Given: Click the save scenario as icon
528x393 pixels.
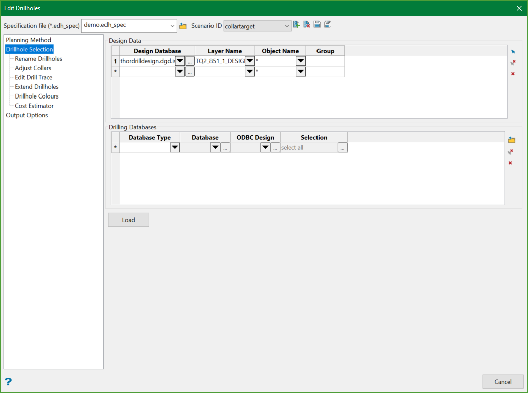Looking at the screenshot, I should coord(328,25).
